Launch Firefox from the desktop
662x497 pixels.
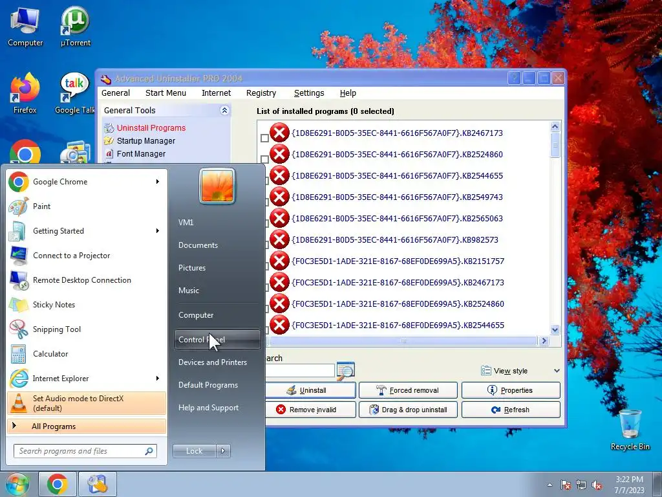pyautogui.click(x=25, y=93)
